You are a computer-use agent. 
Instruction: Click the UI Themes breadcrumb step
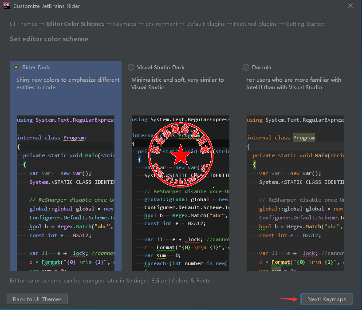pos(24,24)
